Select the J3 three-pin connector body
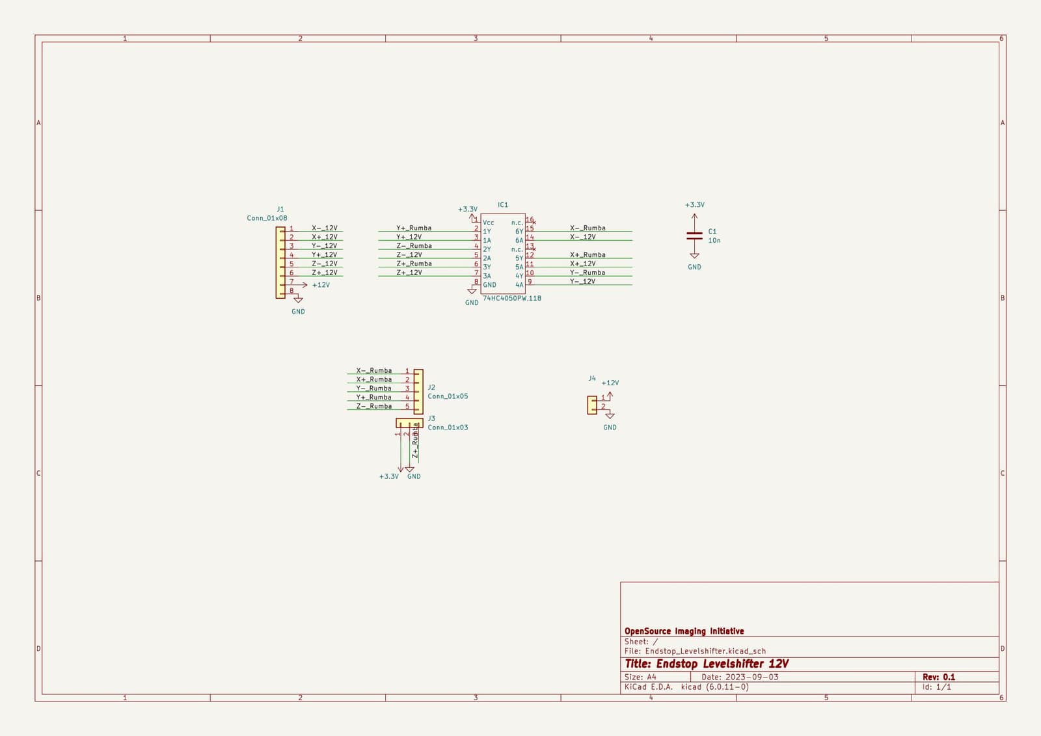 point(409,423)
